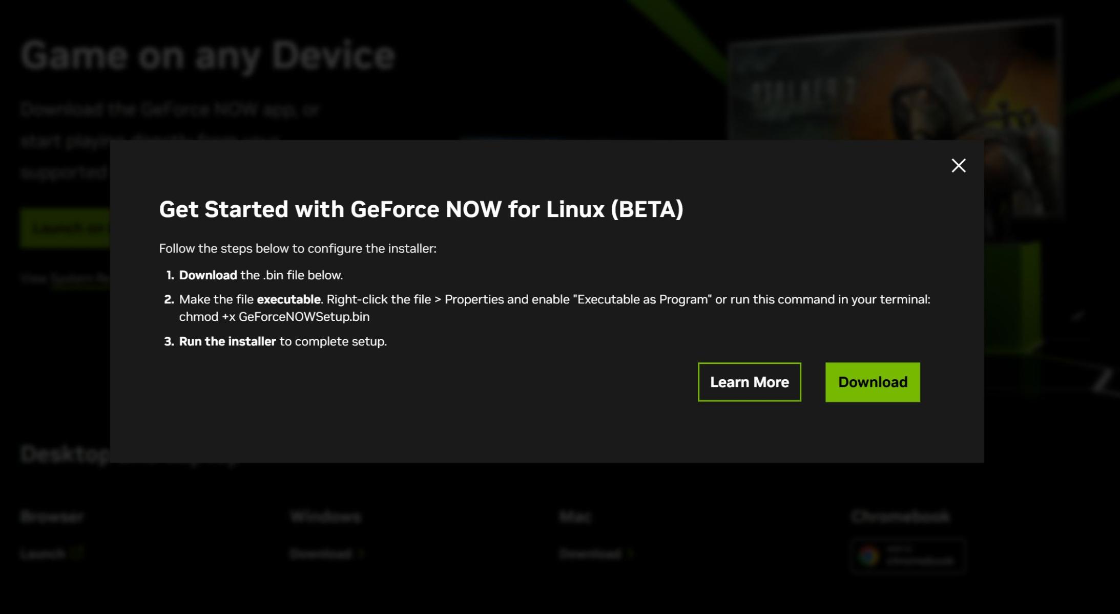Click the dialog title Get Started heading
1120x614 pixels.
click(x=421, y=209)
